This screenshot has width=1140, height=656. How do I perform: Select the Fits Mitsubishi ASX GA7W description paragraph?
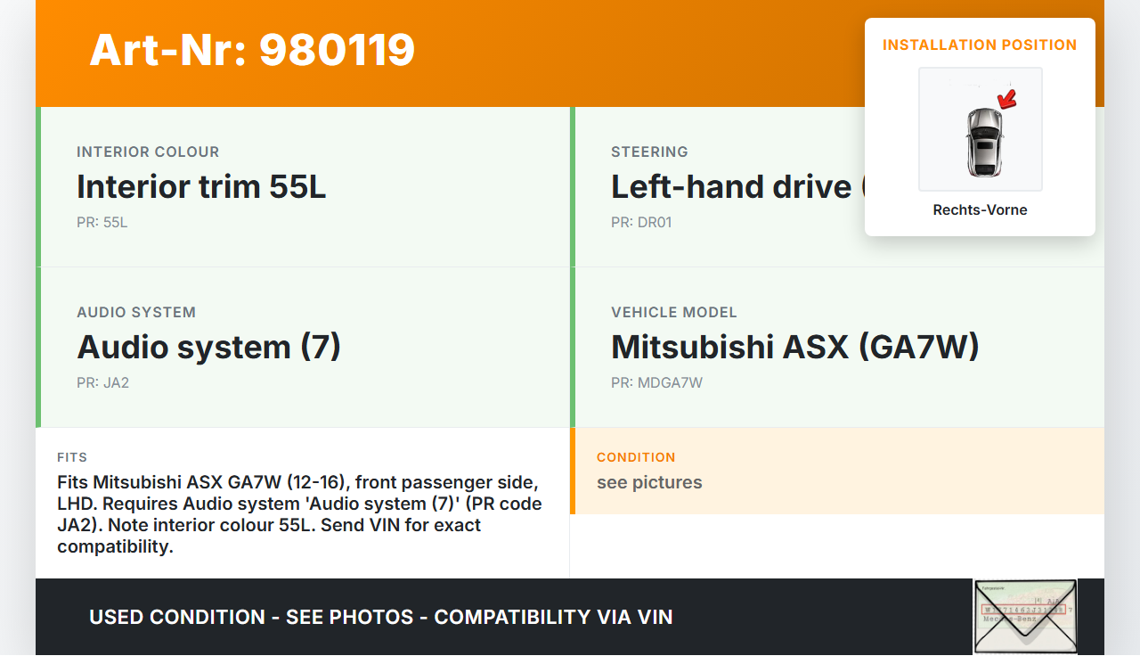click(x=300, y=514)
